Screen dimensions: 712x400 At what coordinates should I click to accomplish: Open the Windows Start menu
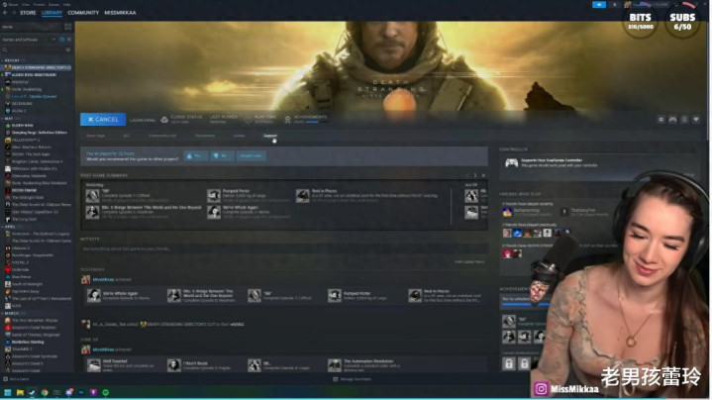click(7, 392)
